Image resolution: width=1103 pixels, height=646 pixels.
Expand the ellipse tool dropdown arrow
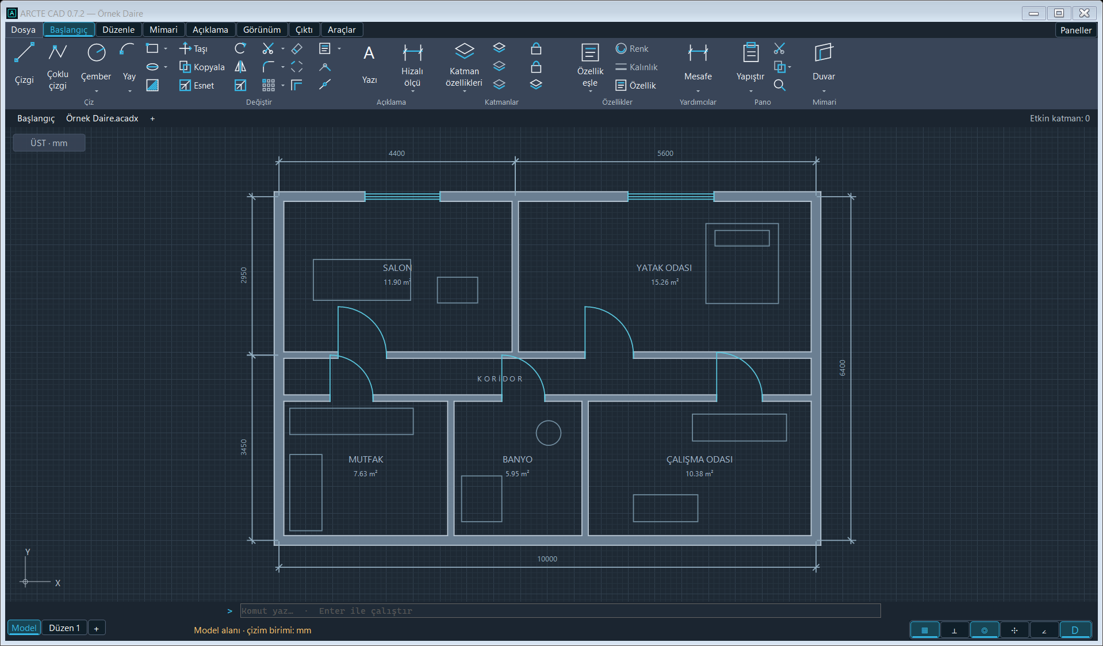166,67
